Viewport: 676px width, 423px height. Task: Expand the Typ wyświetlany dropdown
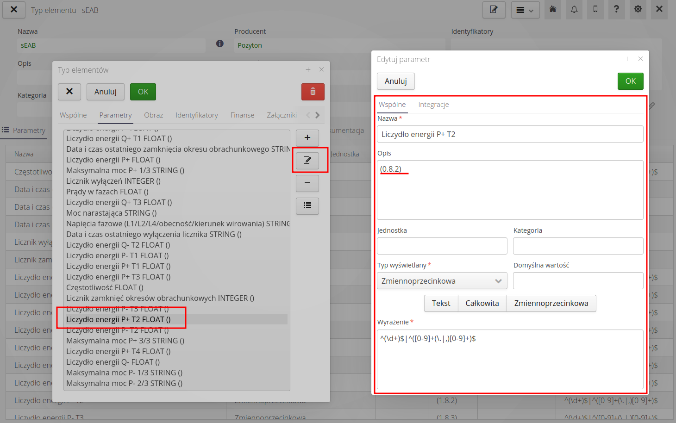pos(442,281)
